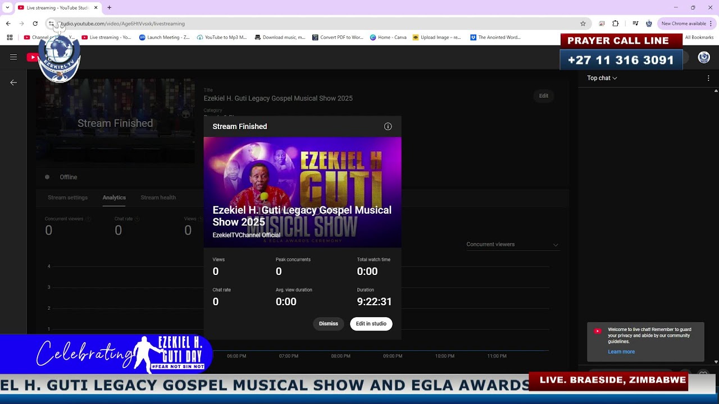Click the Avg. view duration label
The height and width of the screenshot is (404, 719).
pyautogui.click(x=294, y=290)
